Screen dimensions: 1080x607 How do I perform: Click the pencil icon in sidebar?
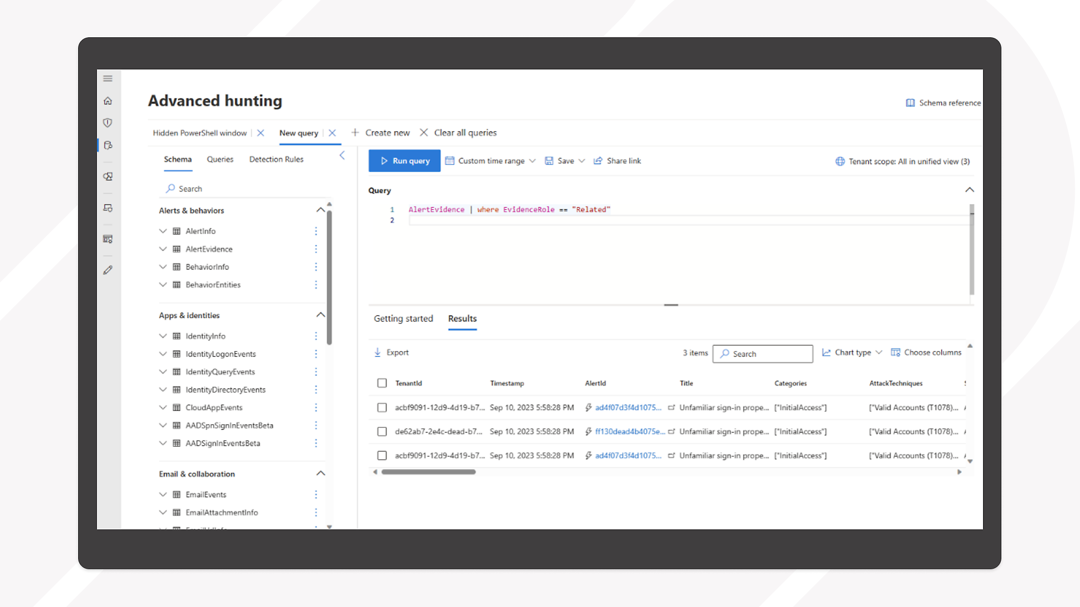(108, 270)
